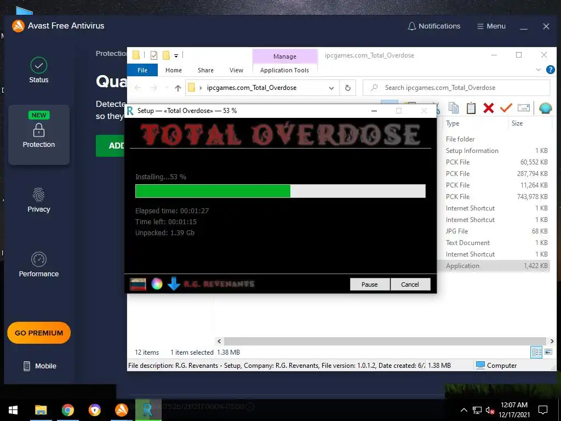Click Explorer refresh button
Viewport: 561px width, 421px height.
348,88
